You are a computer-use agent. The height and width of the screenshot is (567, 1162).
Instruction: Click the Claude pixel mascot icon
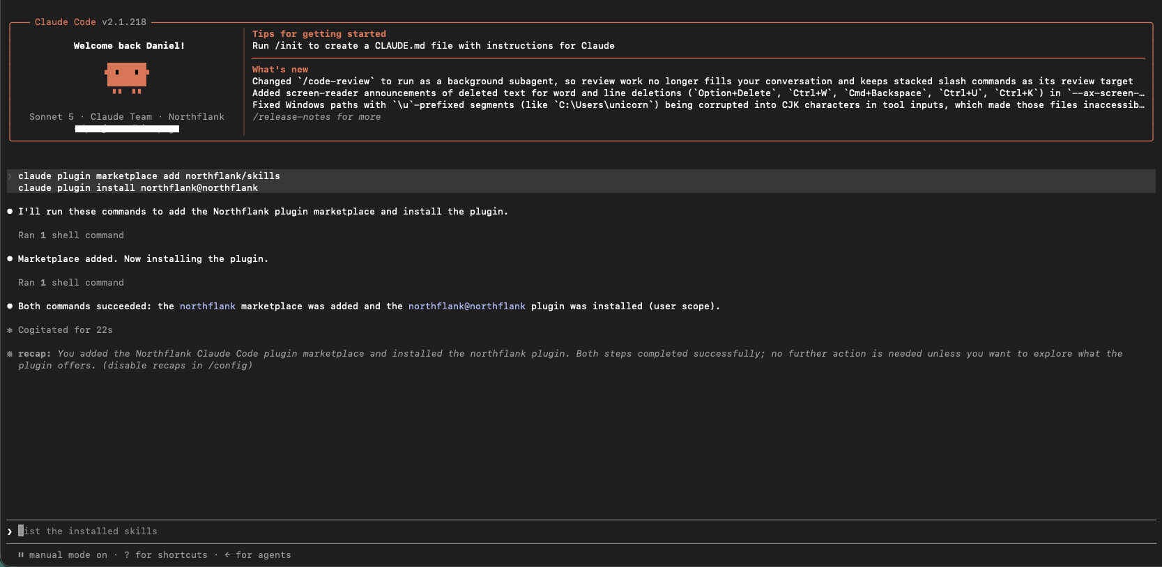pyautogui.click(x=127, y=78)
